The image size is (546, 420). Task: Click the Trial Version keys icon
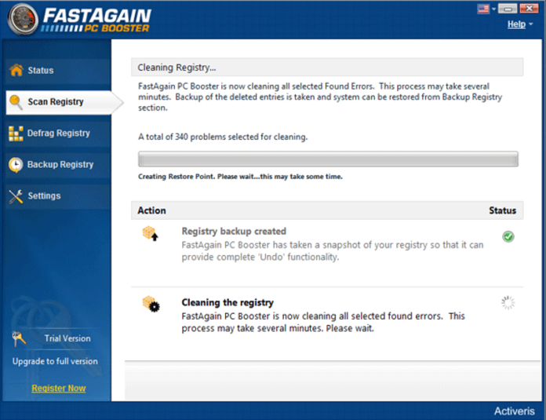point(20,339)
